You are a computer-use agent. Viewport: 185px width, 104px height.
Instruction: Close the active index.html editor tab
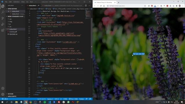click(39, 5)
